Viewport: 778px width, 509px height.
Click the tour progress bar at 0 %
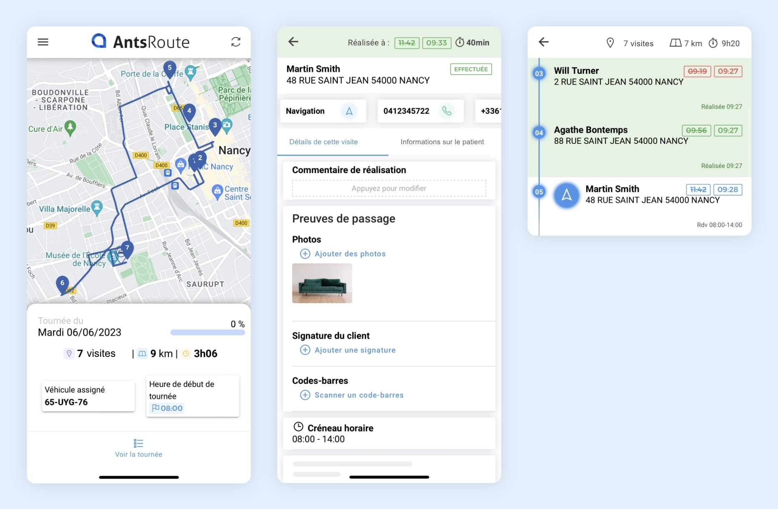click(208, 333)
